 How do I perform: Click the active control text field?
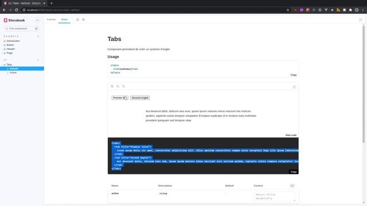tap(274, 196)
